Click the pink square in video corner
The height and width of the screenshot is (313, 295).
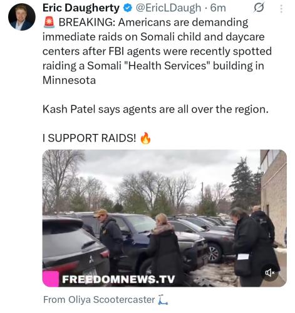pyautogui.click(x=51, y=279)
